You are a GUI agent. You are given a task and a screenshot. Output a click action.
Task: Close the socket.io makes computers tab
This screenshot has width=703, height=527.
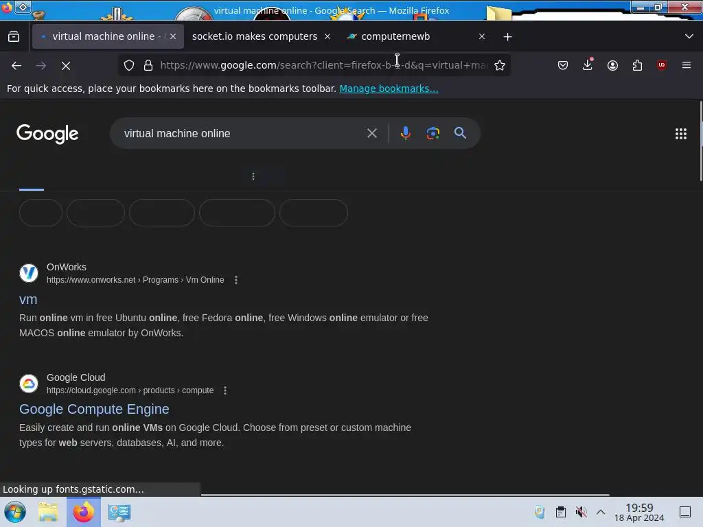pos(327,36)
